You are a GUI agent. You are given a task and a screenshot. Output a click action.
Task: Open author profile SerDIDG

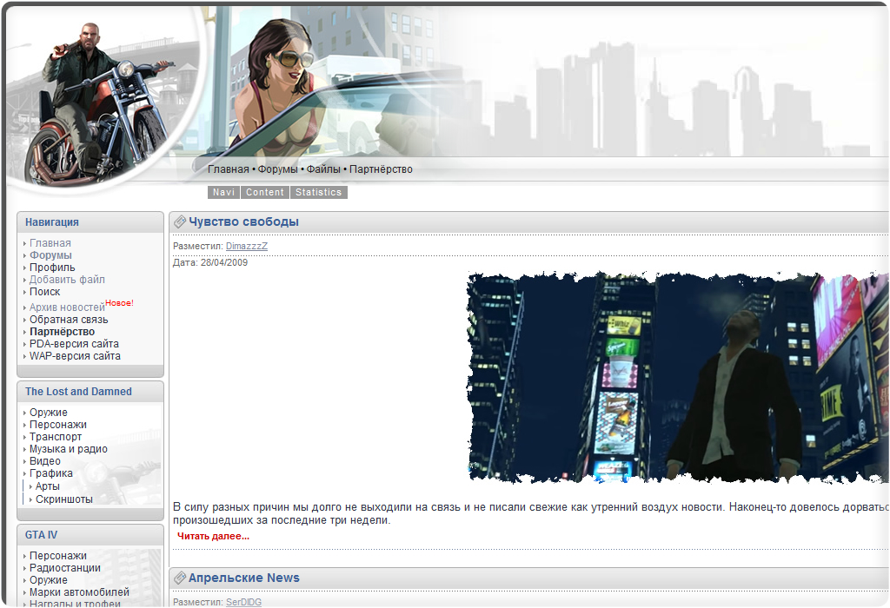pyautogui.click(x=243, y=602)
